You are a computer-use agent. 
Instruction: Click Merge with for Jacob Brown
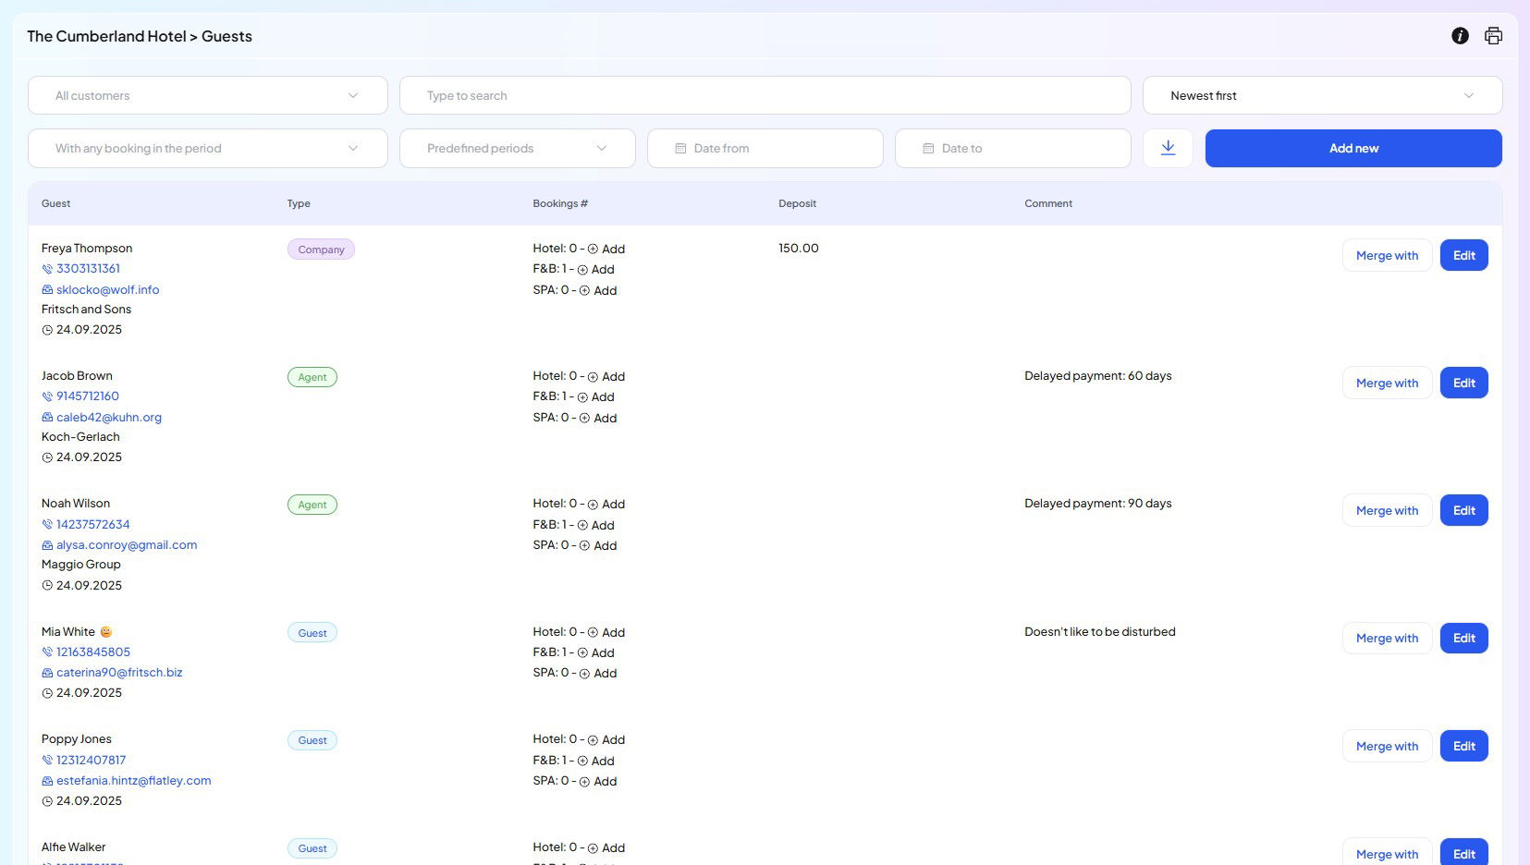(x=1386, y=383)
